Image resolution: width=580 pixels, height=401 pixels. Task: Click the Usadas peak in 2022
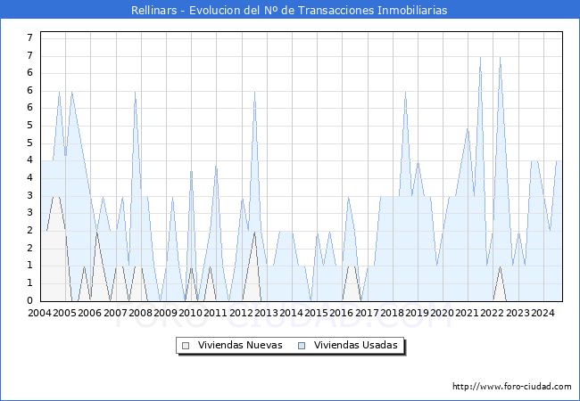500,57
